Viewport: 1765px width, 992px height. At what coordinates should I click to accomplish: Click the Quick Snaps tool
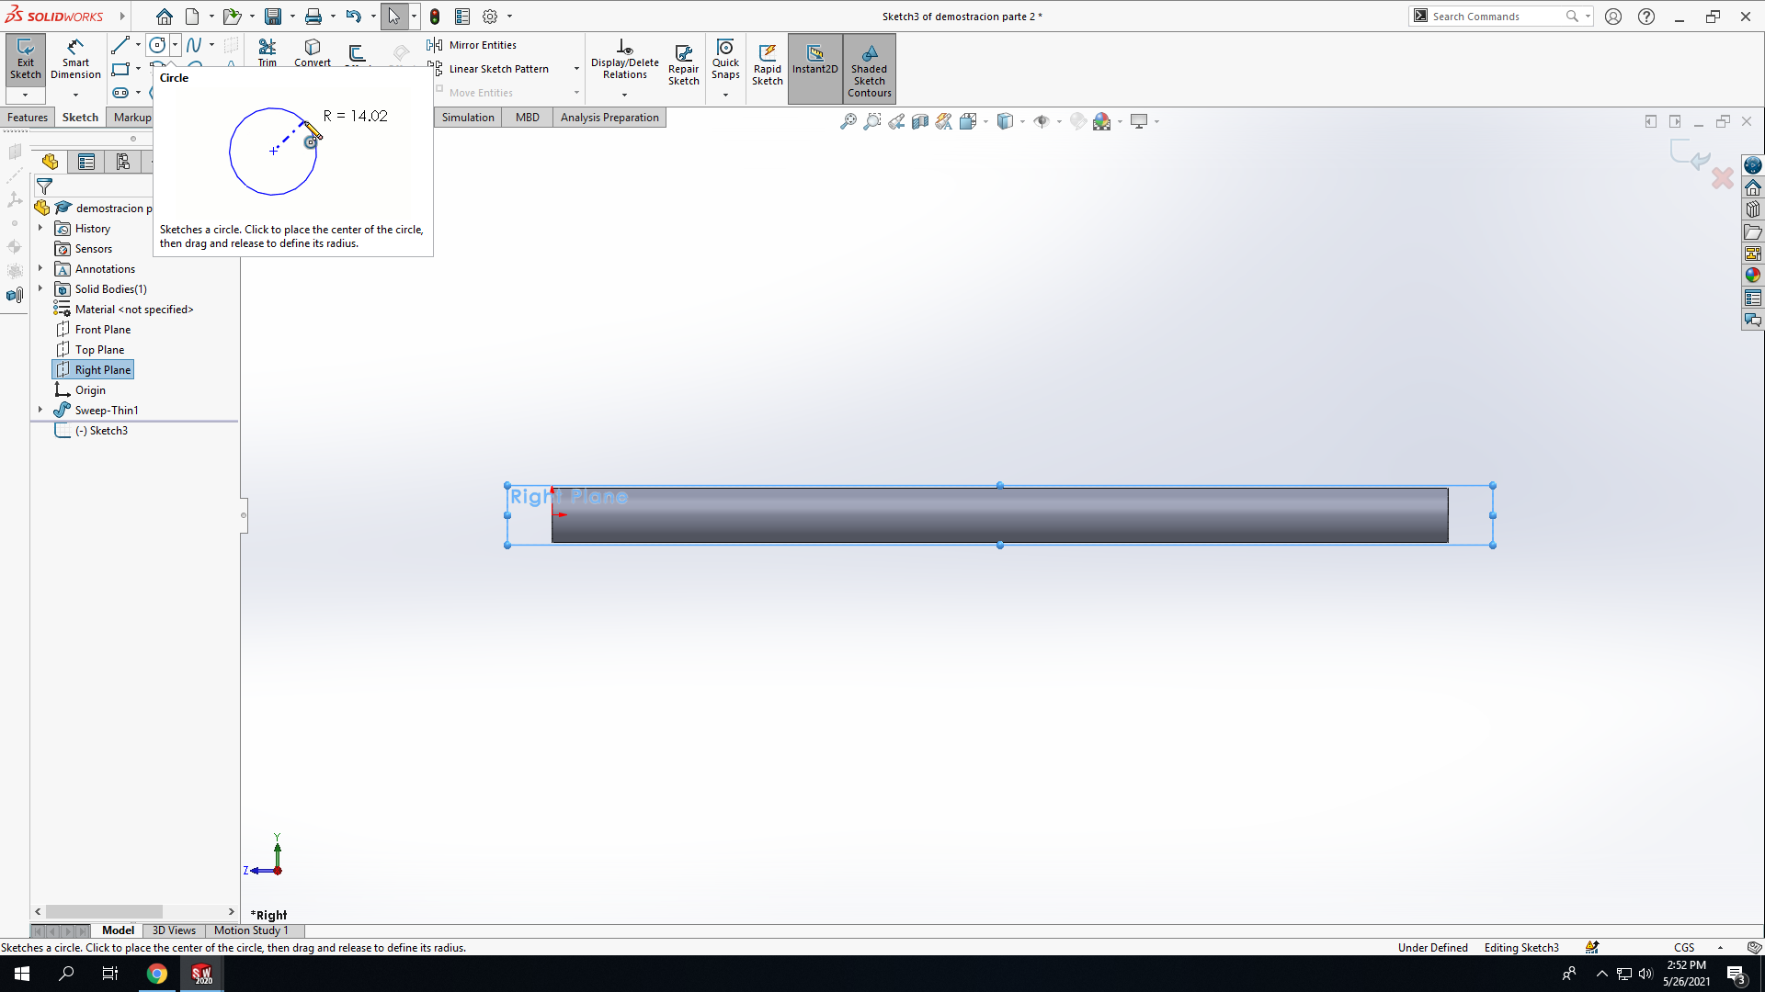click(x=725, y=61)
